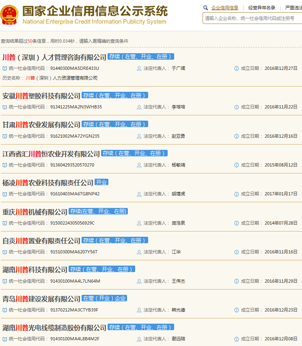
Task: Click credit code icon beside 91341225MA2N3WHB35
Action: [4, 107]
